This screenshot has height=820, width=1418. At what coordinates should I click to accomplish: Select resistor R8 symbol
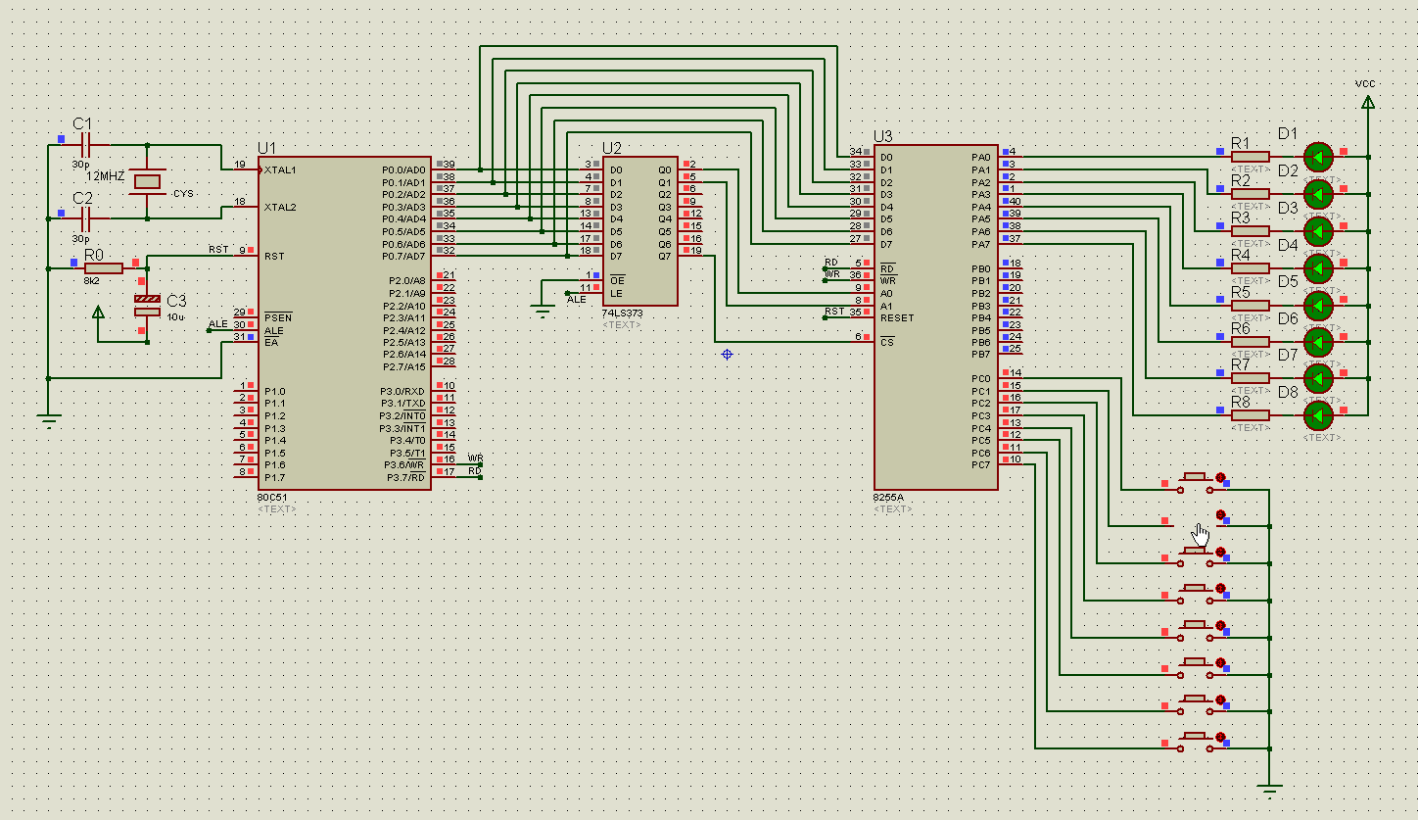click(x=1251, y=414)
